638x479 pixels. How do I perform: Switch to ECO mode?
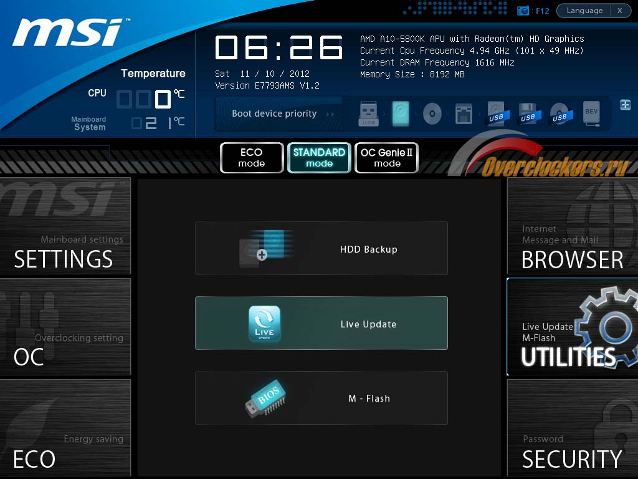click(x=252, y=158)
